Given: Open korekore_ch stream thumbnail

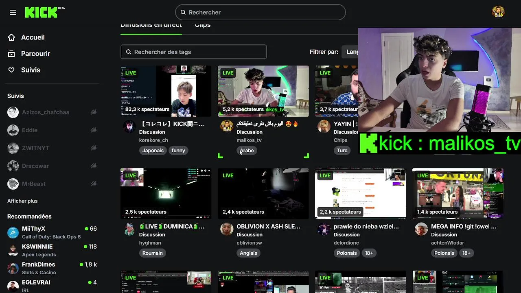Looking at the screenshot, I should pyautogui.click(x=166, y=91).
